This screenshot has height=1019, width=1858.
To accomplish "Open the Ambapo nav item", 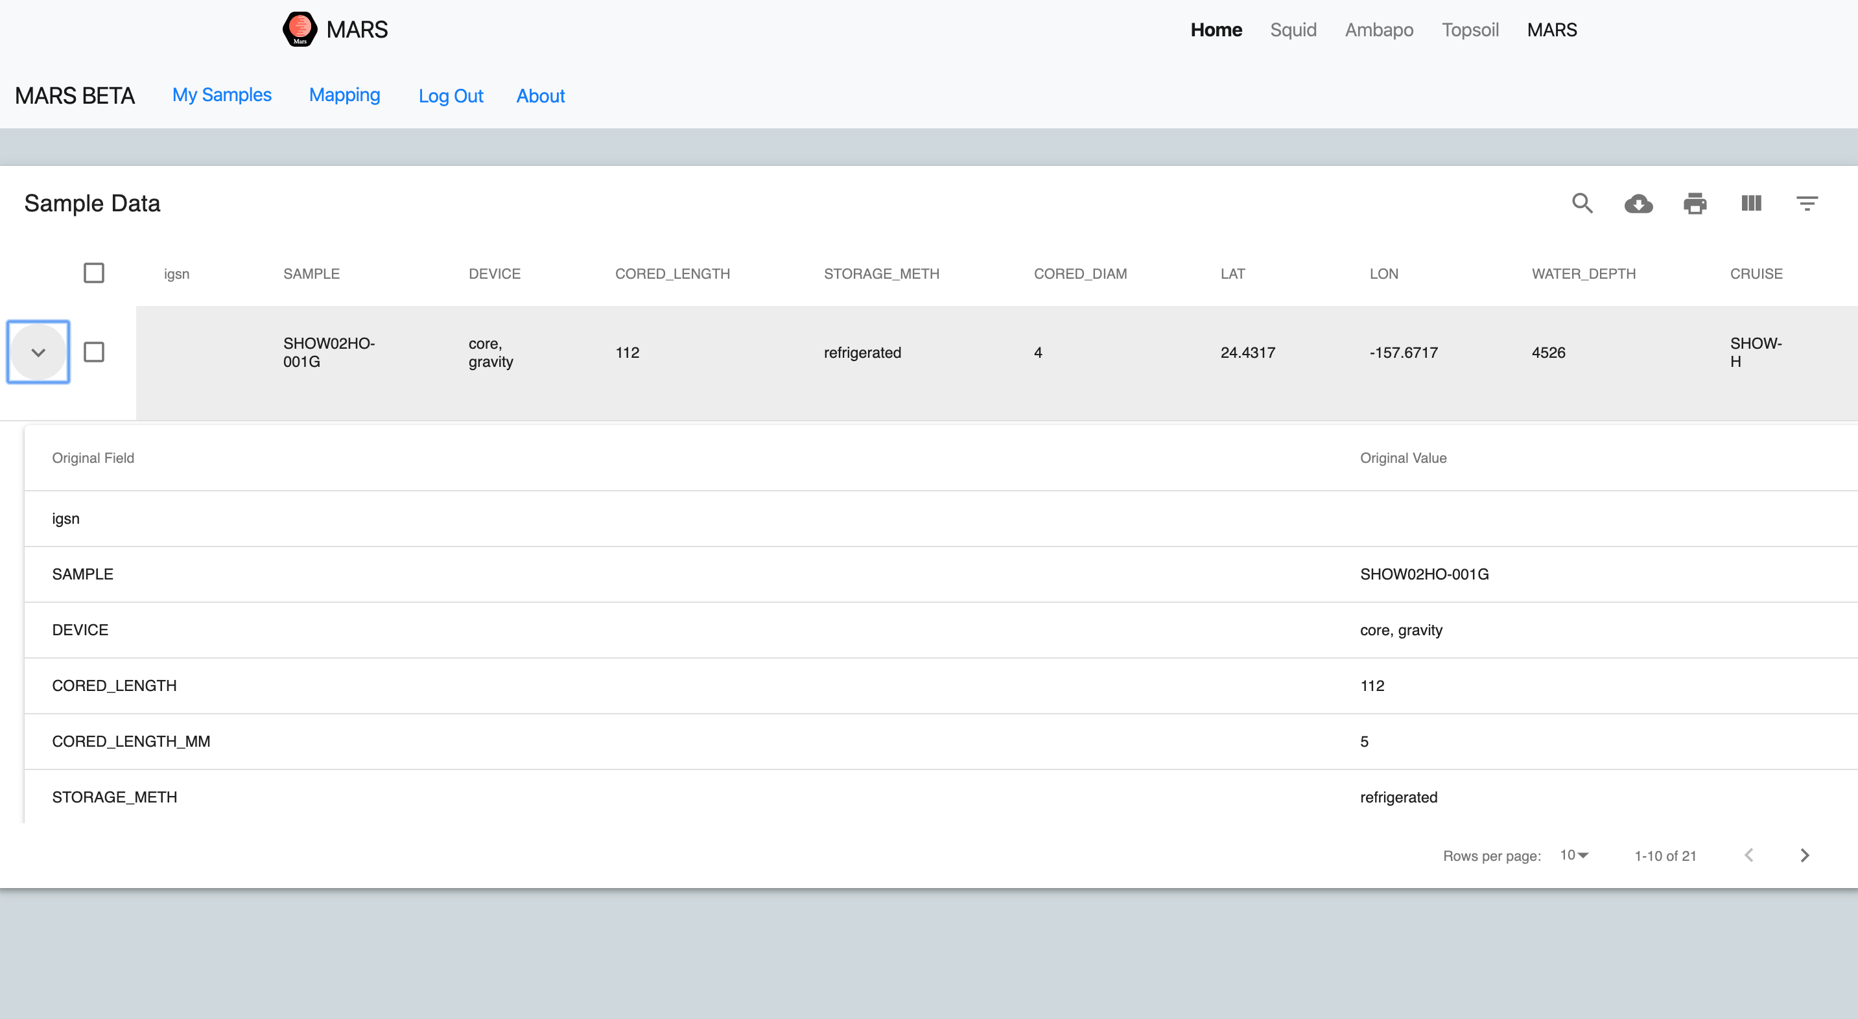I will pyautogui.click(x=1378, y=30).
